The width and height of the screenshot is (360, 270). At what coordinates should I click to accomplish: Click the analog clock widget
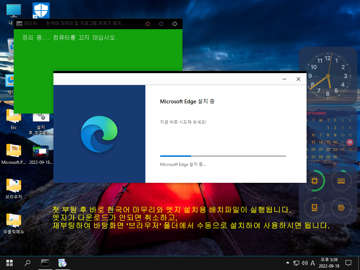[x=328, y=76]
